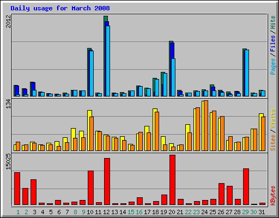Click the Sites legend label
Image resolution: width=279 pixels, height=218 pixels.
click(x=272, y=143)
